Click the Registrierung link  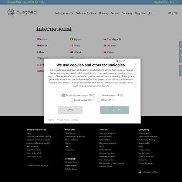tap(160, 2)
